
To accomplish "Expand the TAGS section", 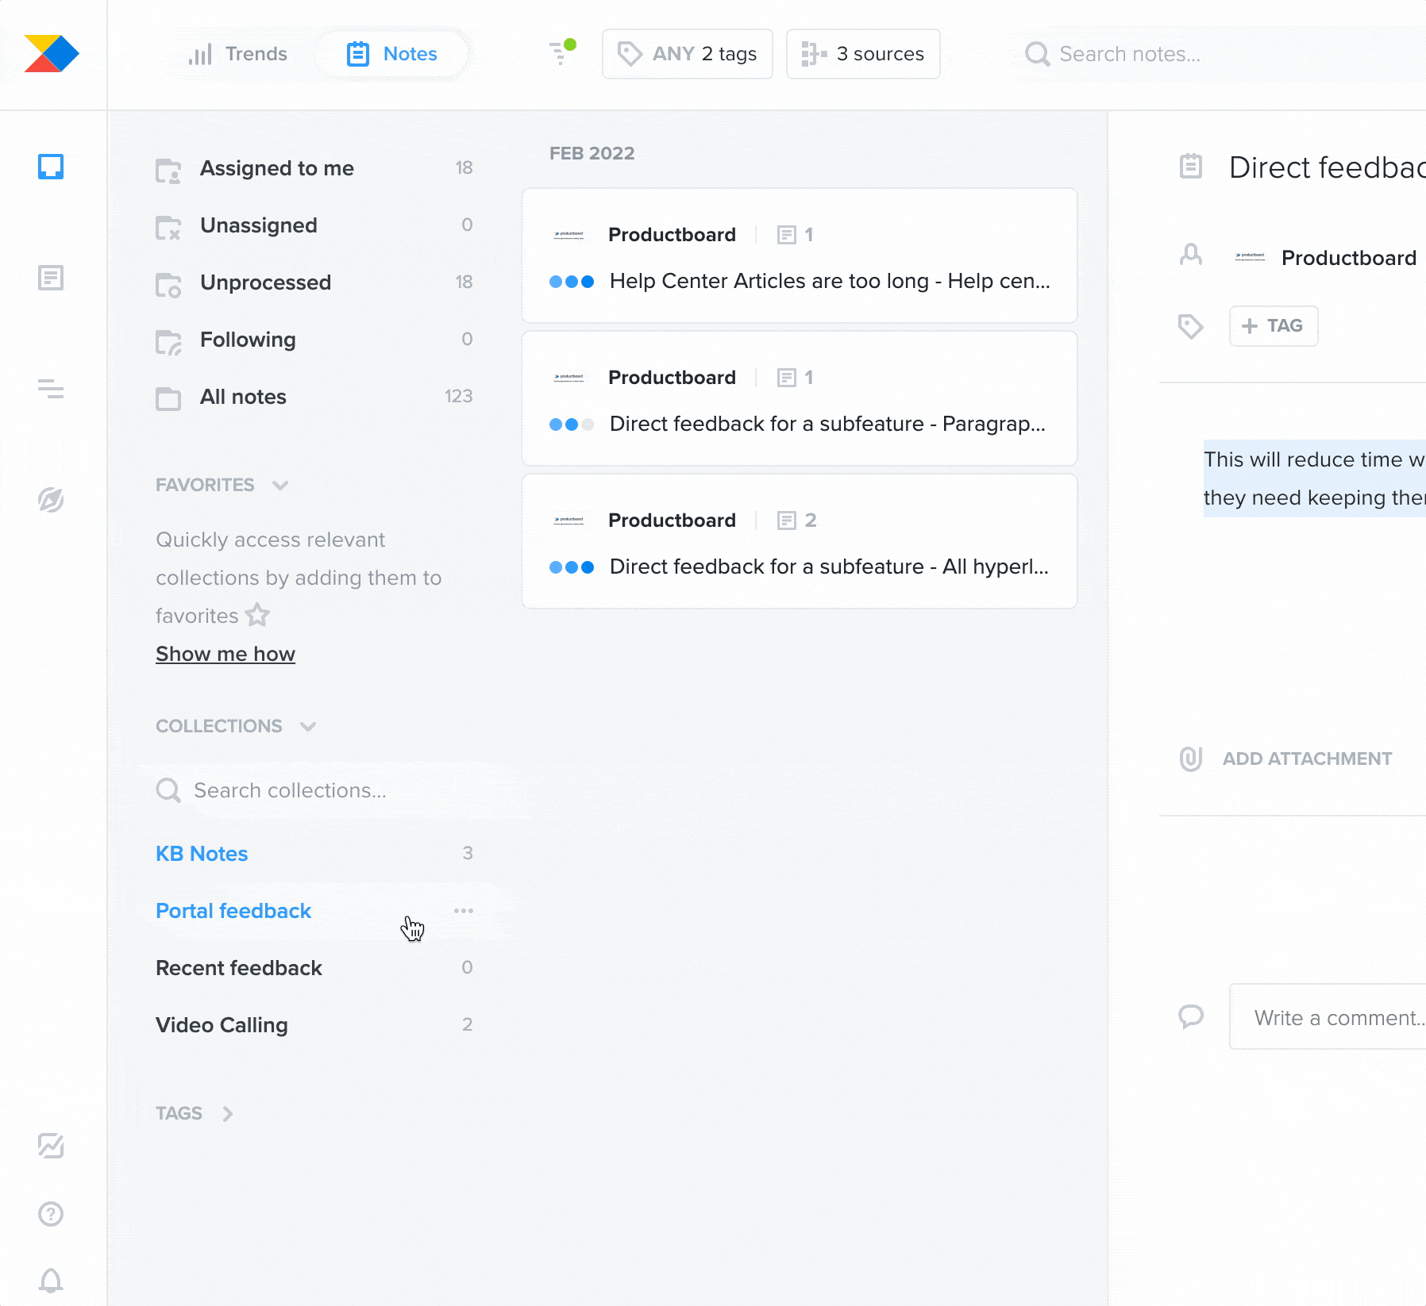I will coord(195,1113).
